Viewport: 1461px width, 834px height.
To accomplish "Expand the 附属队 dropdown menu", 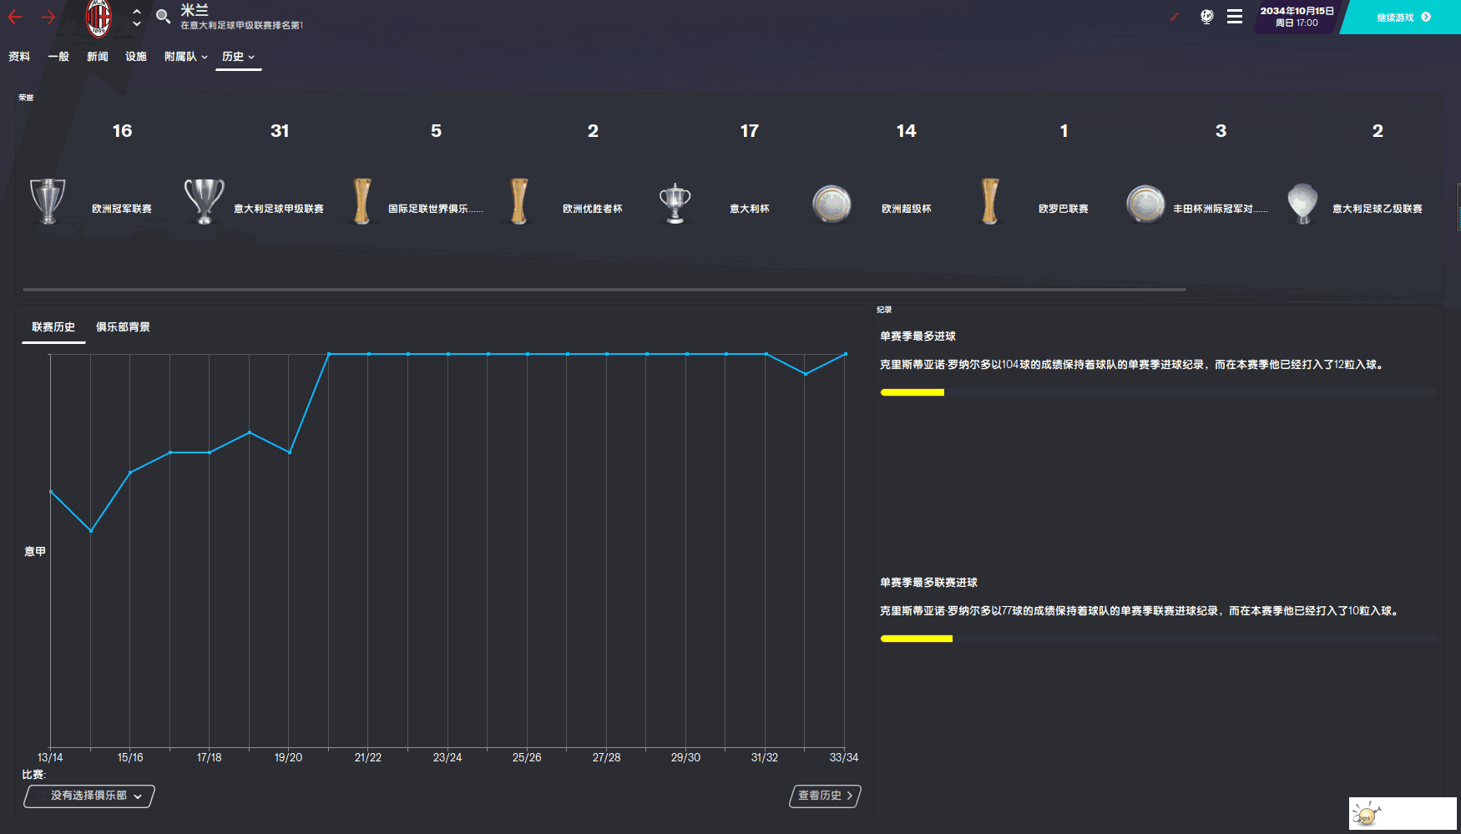I will 185,57.
